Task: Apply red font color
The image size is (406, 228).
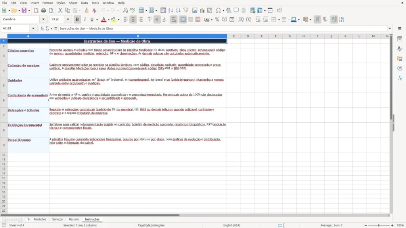Action: [103, 19]
